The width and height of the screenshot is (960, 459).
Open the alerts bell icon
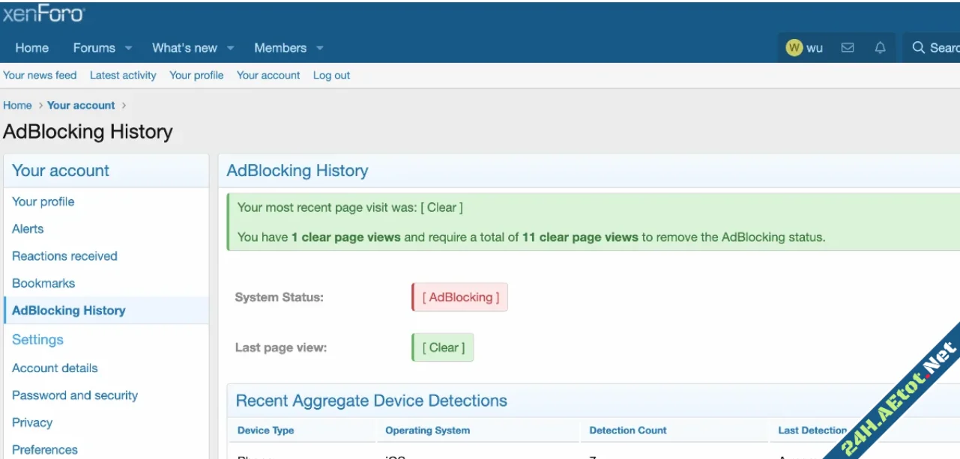pos(880,48)
